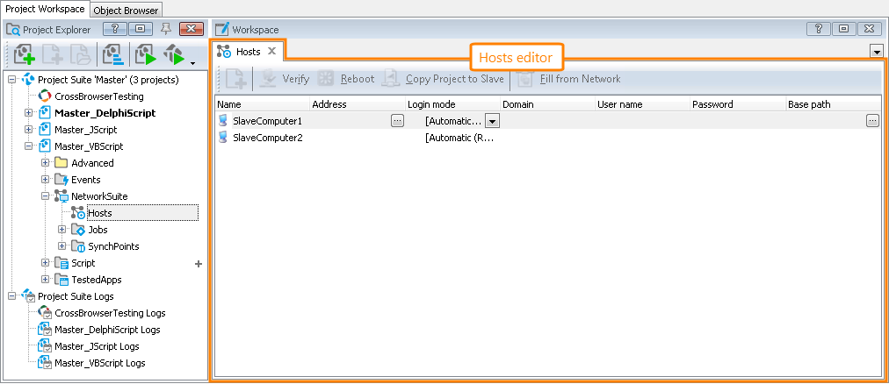Select the Project Workspace tab
Viewport: 889px width, 384px height.
click(x=45, y=9)
